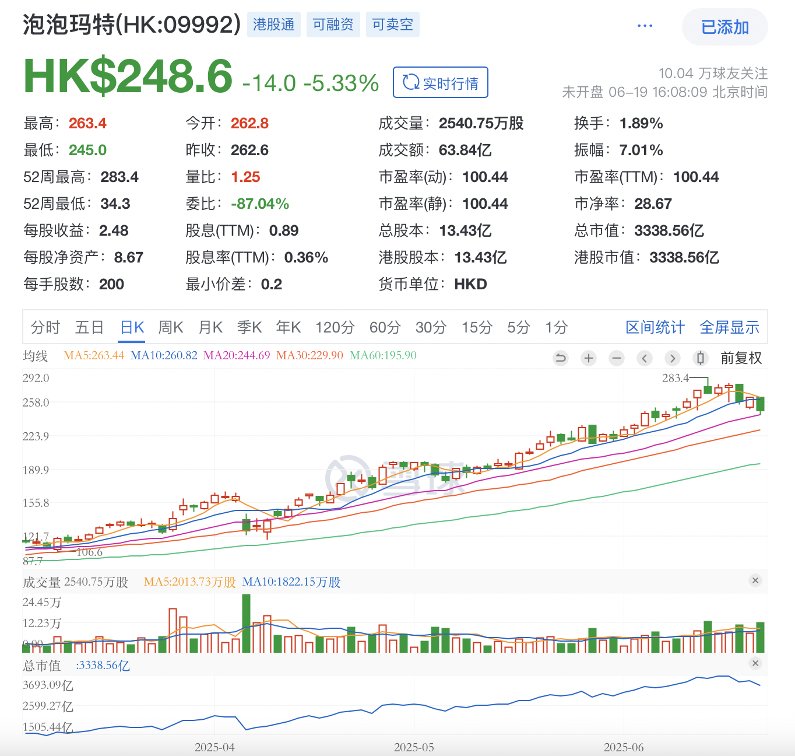Switch to the 30分 interval tab

tap(431, 327)
